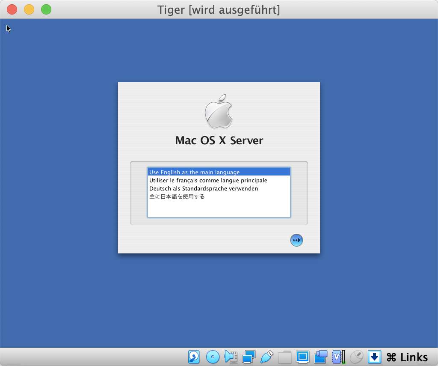This screenshot has height=366, width=438.
Task: Maximize the Tiger VM window
Action: (46, 9)
